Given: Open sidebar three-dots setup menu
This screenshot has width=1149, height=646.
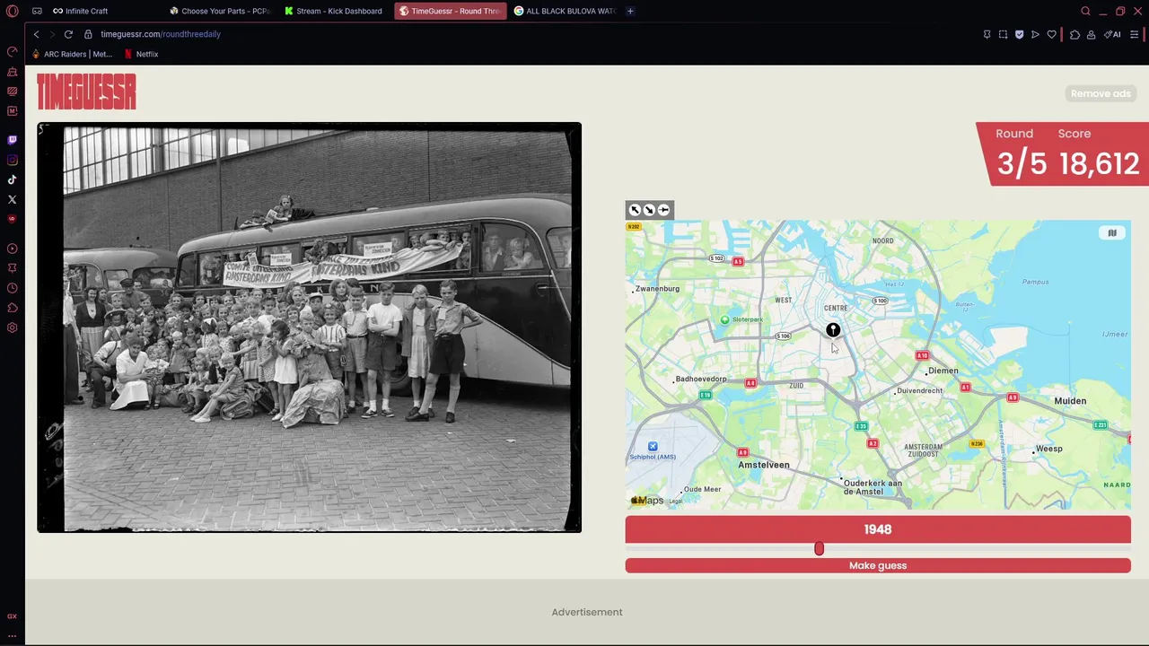Looking at the screenshot, I should [x=12, y=635].
